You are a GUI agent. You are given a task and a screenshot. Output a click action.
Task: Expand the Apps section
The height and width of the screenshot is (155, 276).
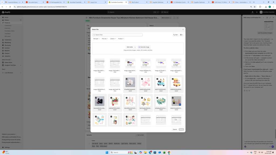[4, 69]
